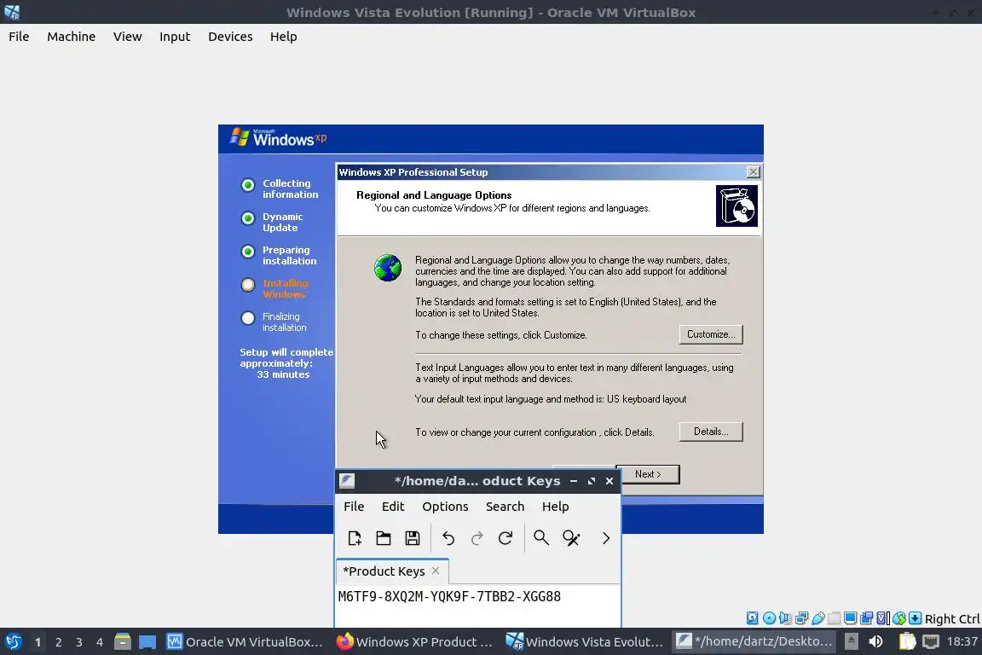This screenshot has height=655, width=982.
Task: Click USB devices status icon
Action: pos(818,618)
